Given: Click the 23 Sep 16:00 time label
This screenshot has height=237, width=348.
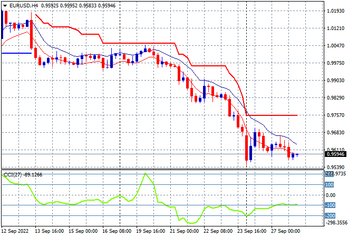Looking at the screenshot, I should (252, 231).
